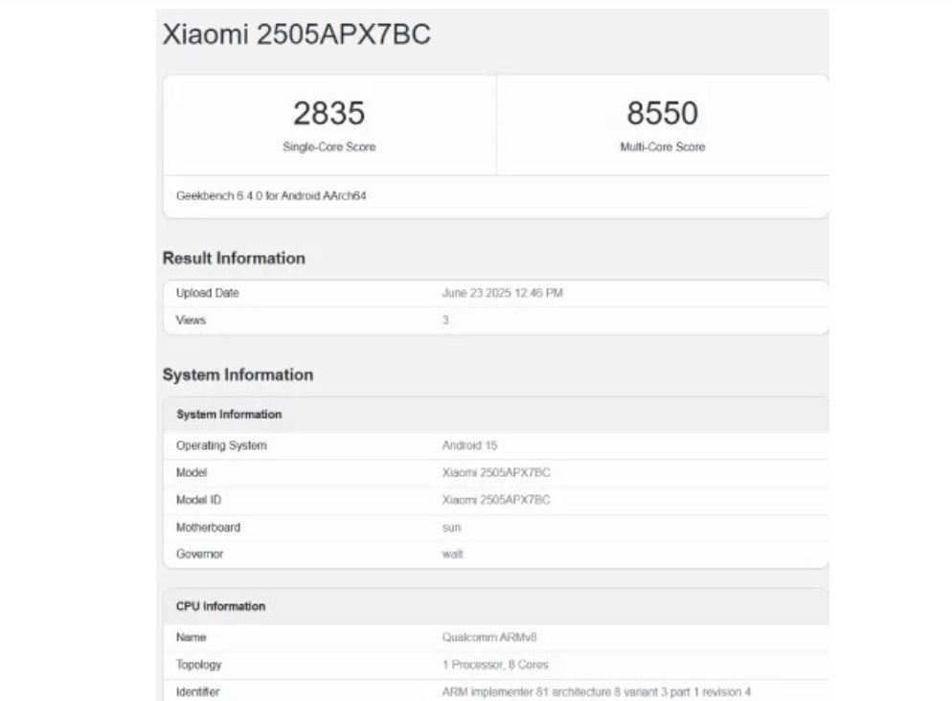This screenshot has width=952, height=701.
Task: Click the Topology row label
Action: [198, 665]
